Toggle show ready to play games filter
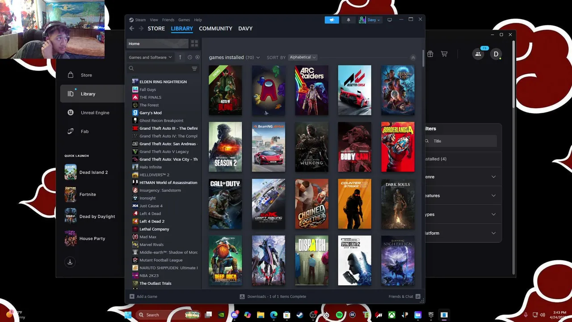Viewport: 572px width, 322px height. 198,57
